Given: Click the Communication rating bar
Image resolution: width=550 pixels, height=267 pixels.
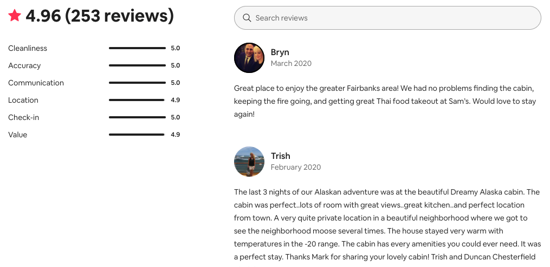Looking at the screenshot, I should coord(137,83).
